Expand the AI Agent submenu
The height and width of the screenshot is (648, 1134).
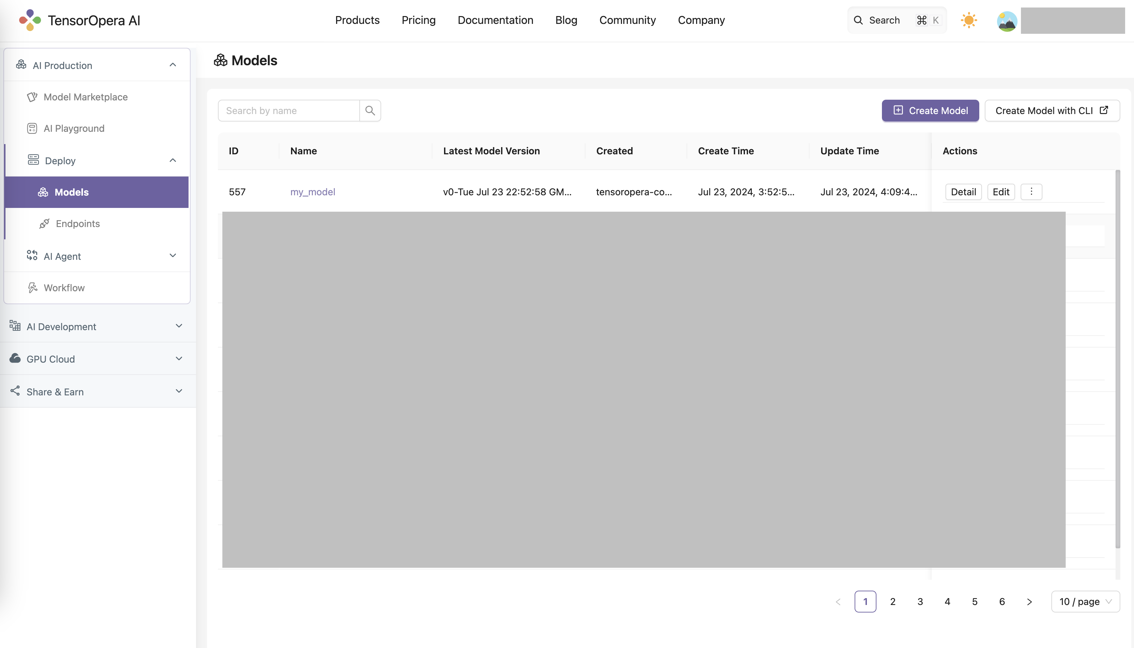[x=173, y=256]
